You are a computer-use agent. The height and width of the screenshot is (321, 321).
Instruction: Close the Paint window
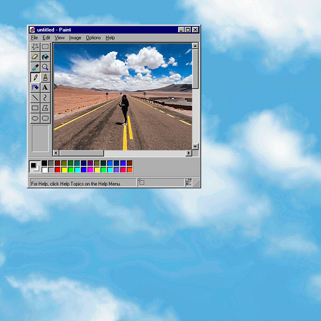tap(195, 30)
